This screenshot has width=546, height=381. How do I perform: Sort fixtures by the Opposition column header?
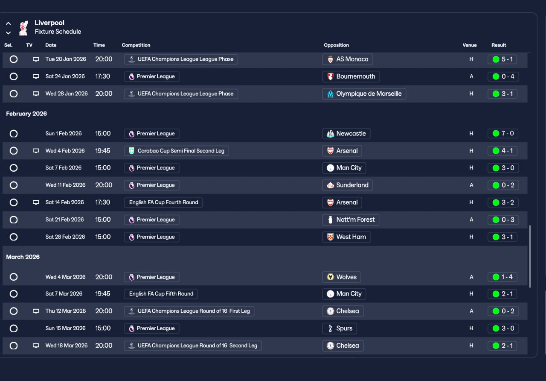pyautogui.click(x=337, y=45)
